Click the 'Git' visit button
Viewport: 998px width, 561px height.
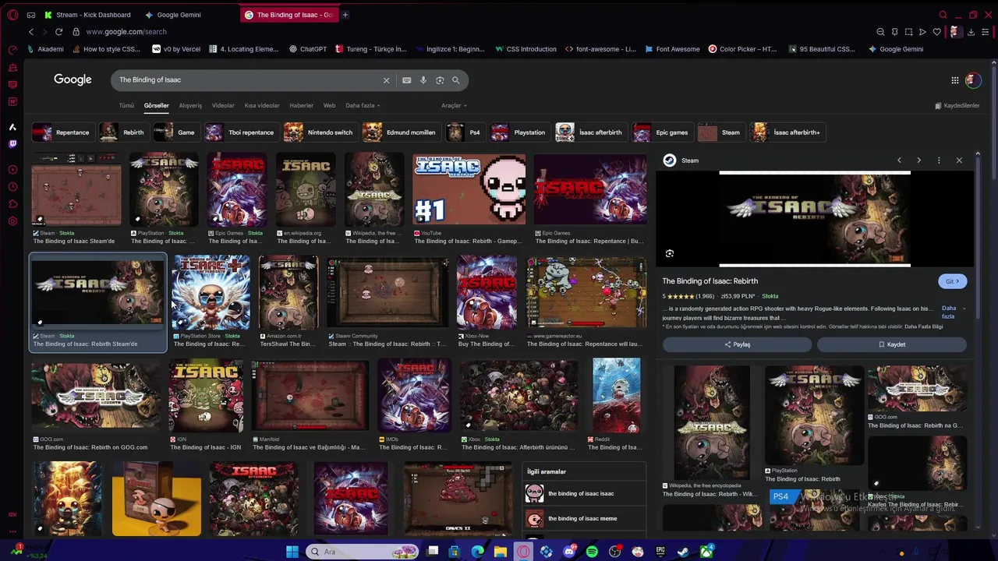click(952, 281)
